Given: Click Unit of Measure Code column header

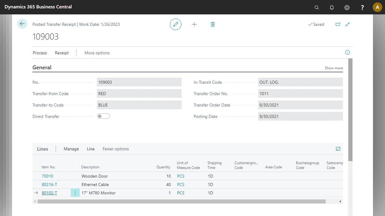Looking at the screenshot, I should point(188,165).
